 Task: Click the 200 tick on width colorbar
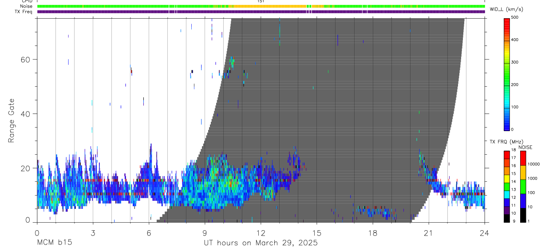515,84
